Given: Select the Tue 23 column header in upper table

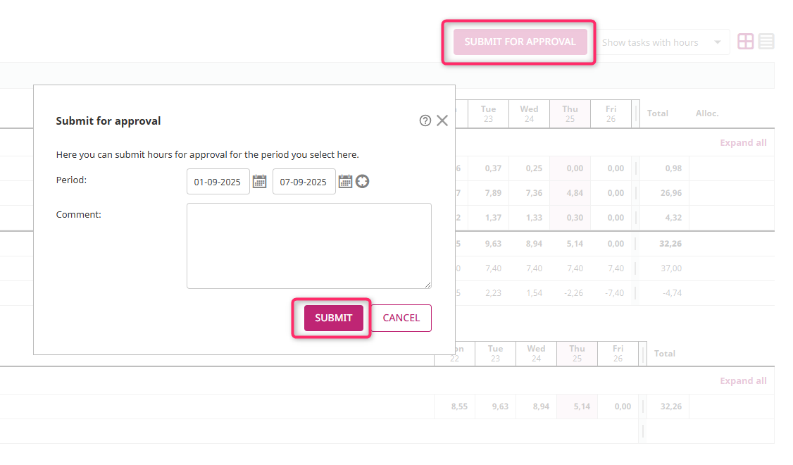Looking at the screenshot, I should pyautogui.click(x=488, y=113).
